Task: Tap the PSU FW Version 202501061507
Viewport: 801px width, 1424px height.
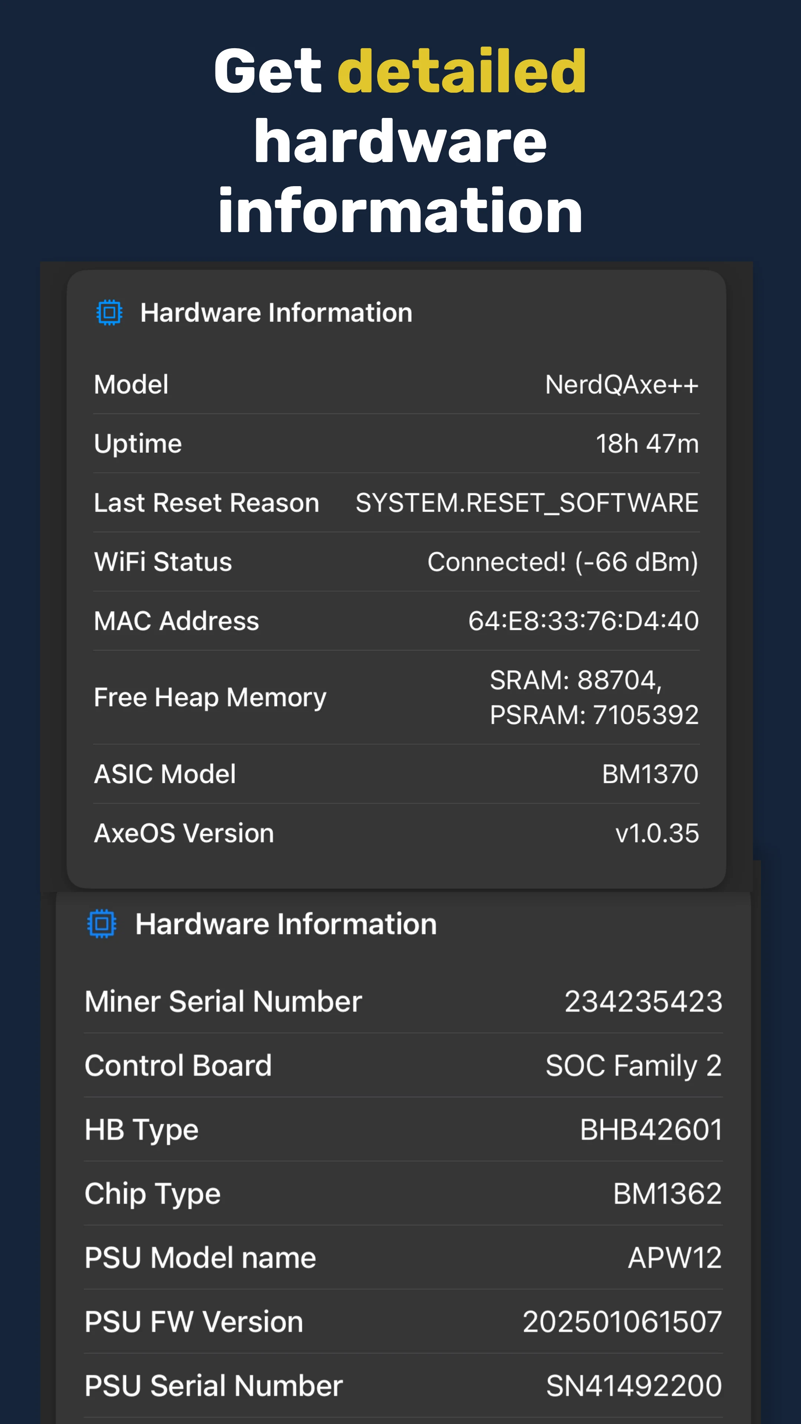Action: click(623, 1322)
